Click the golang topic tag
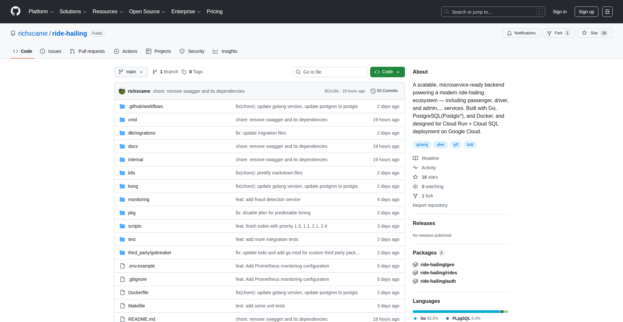The image size is (623, 322). (422, 145)
